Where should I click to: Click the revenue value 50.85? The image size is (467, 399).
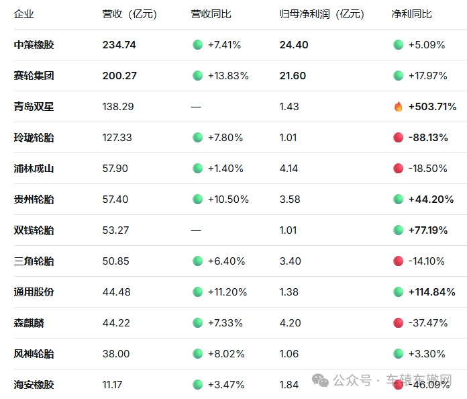tap(115, 261)
